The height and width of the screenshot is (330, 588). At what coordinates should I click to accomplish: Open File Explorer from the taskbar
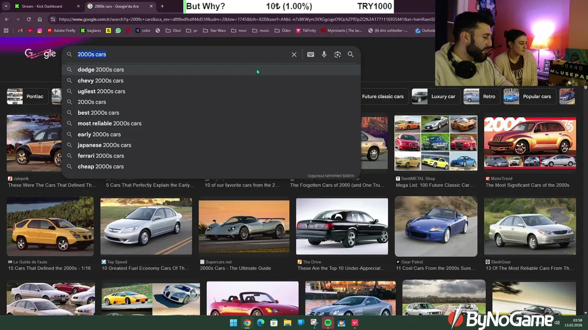288,323
